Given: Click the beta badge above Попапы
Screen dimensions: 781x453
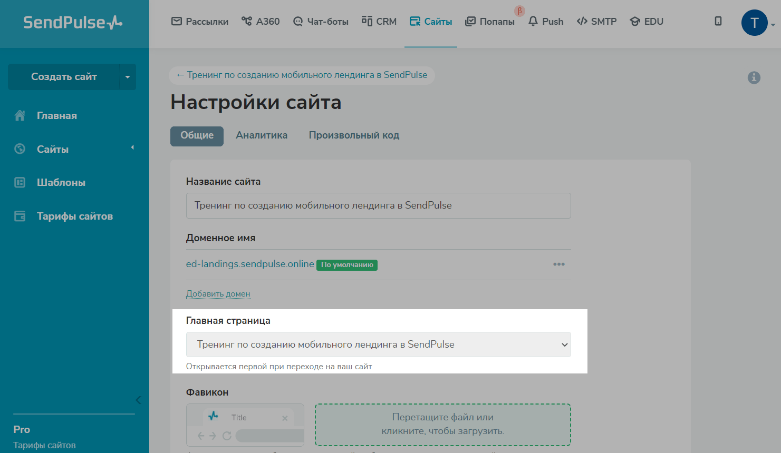Looking at the screenshot, I should 519,11.
